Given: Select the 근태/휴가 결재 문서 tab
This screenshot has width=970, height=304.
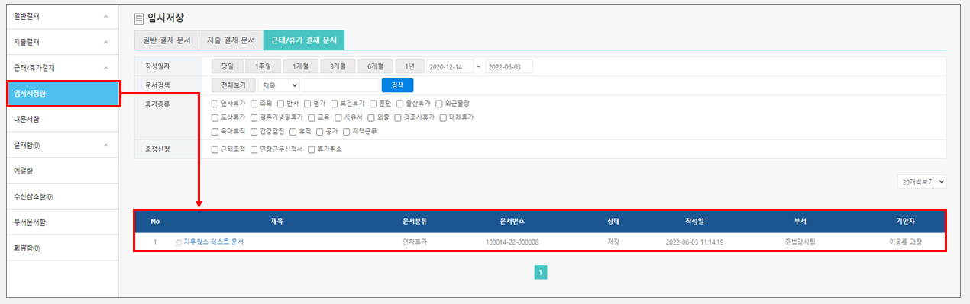Looking at the screenshot, I should 303,40.
